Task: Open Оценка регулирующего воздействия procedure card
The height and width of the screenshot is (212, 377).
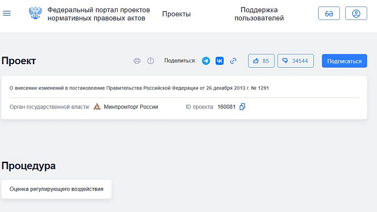Action: point(57,189)
